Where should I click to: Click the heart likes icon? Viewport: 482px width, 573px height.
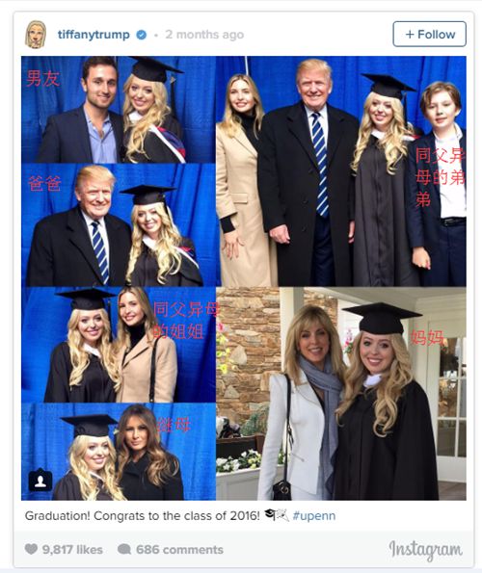[x=31, y=549]
